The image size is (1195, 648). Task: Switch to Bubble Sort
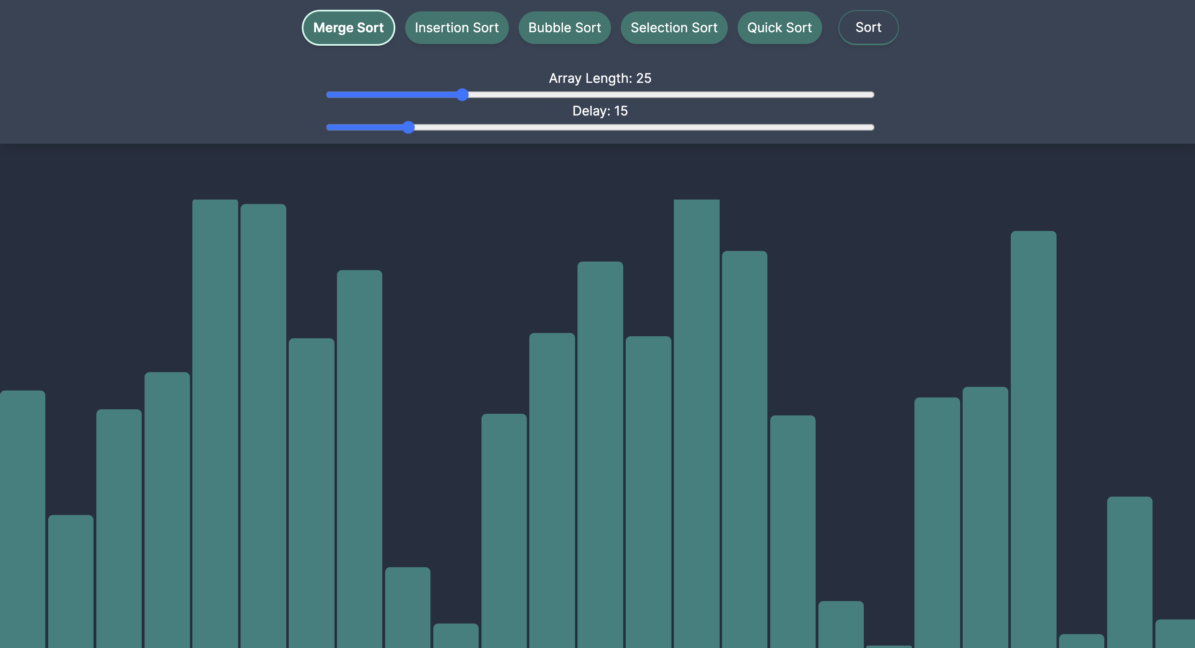(564, 28)
